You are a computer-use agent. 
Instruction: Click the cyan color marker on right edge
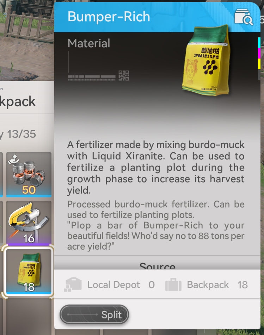(259, 43)
